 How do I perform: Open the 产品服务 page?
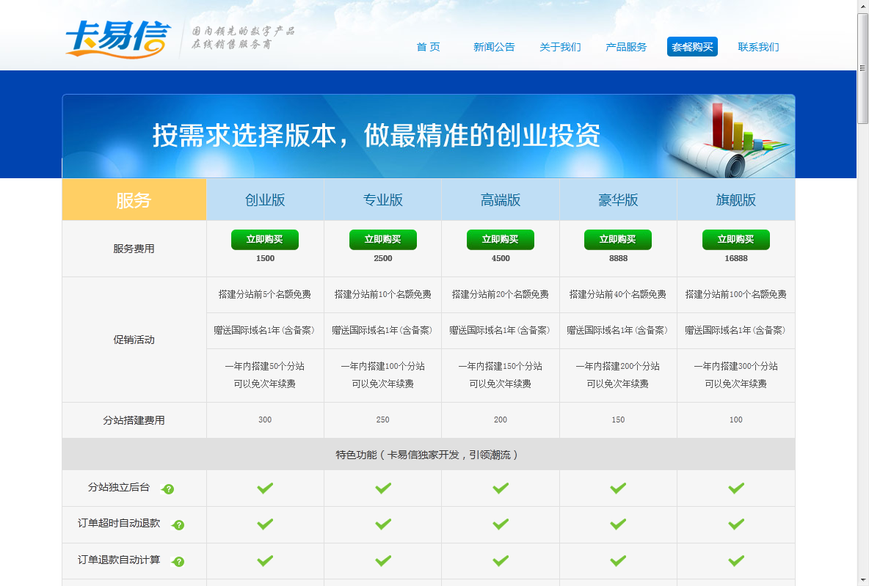click(x=625, y=46)
